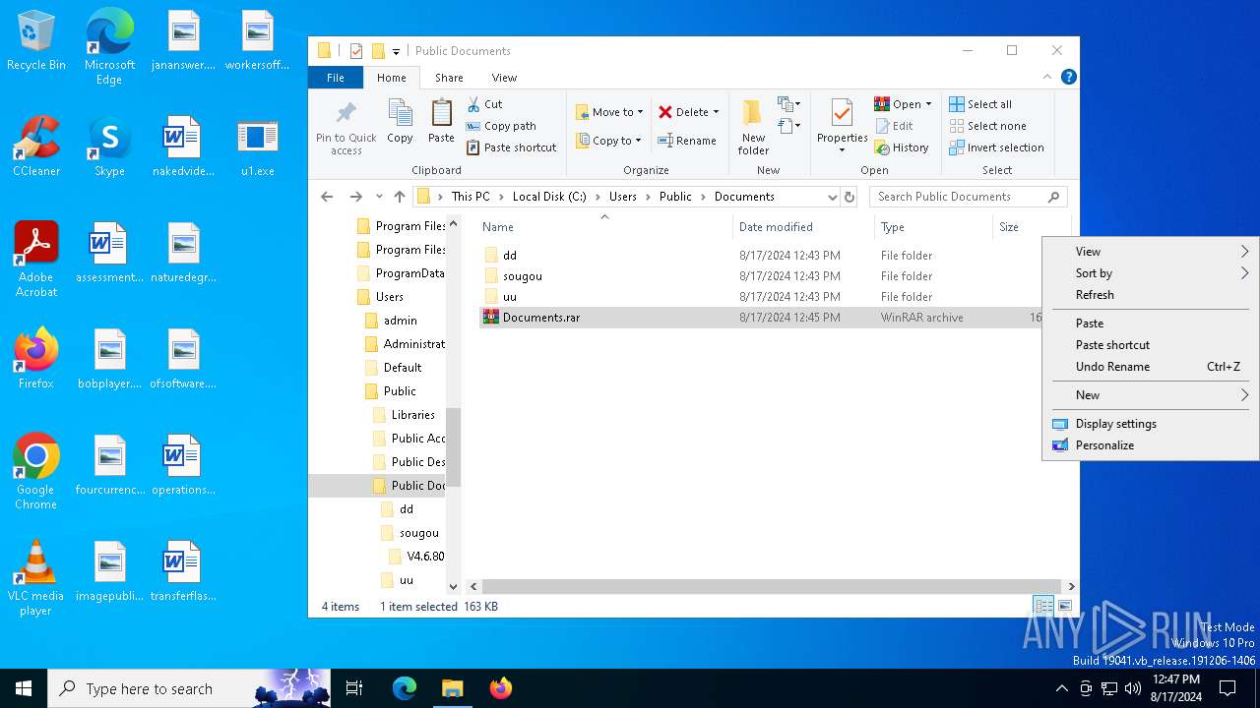
Task: Select Documents.rar file
Action: [760, 318]
